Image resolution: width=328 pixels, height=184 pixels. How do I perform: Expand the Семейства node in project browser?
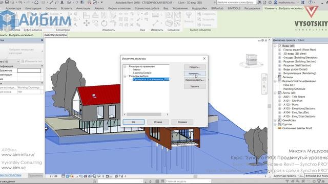(275, 121)
